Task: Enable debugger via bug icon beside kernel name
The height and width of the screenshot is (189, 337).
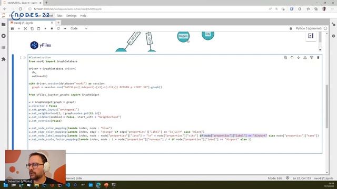Action: 291,28
